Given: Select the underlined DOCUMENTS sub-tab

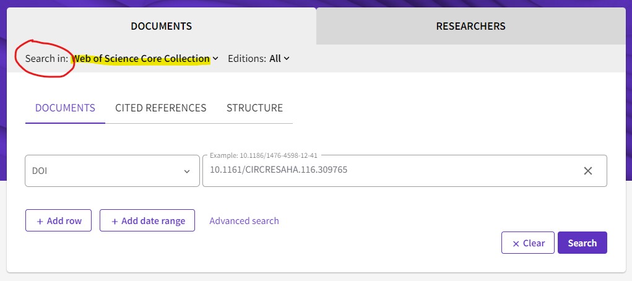Looking at the screenshot, I should point(65,108).
